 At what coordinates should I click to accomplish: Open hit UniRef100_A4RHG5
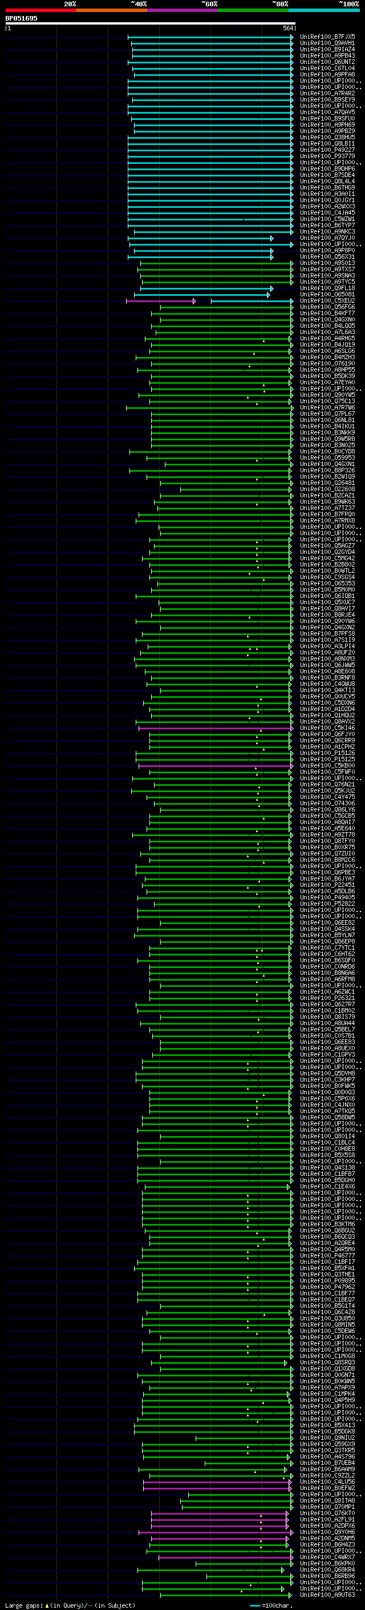click(327, 338)
